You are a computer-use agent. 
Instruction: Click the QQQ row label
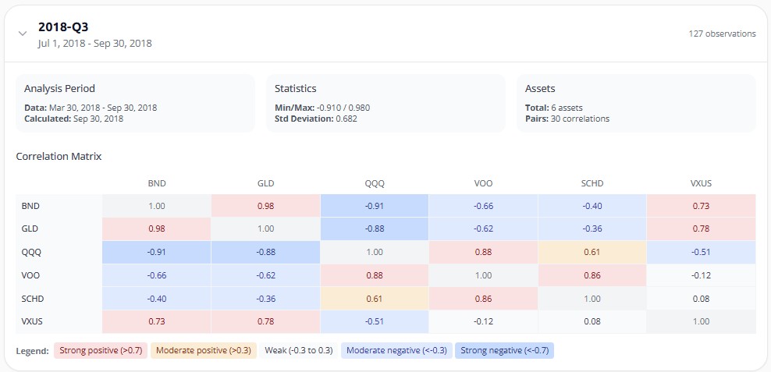coord(31,252)
